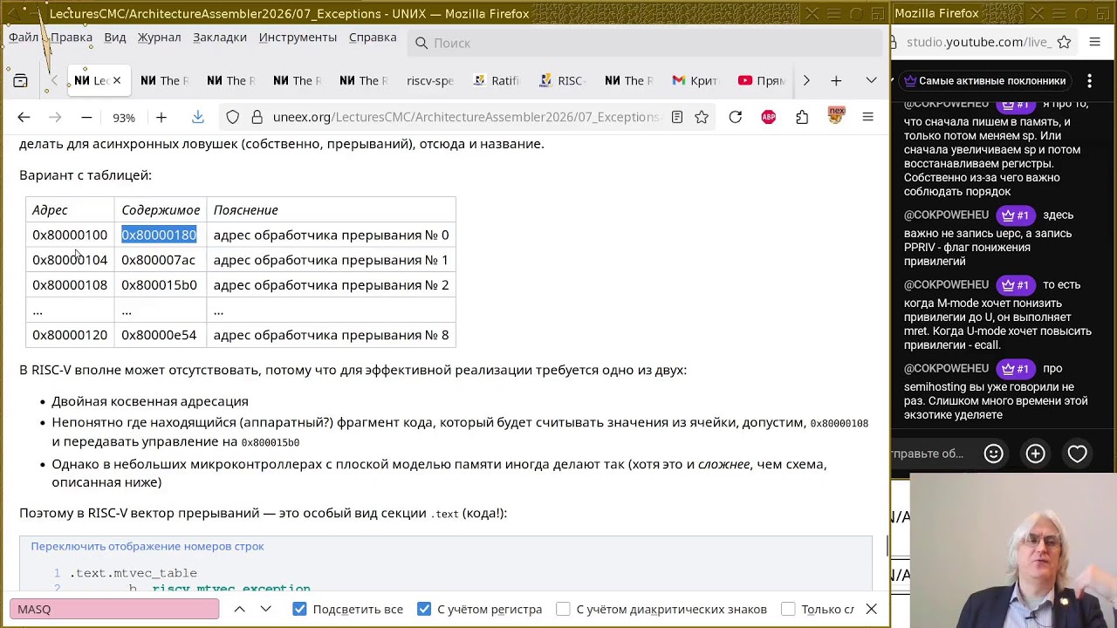Open the Правка menu
Screen dimensions: 1117x628
(x=71, y=38)
